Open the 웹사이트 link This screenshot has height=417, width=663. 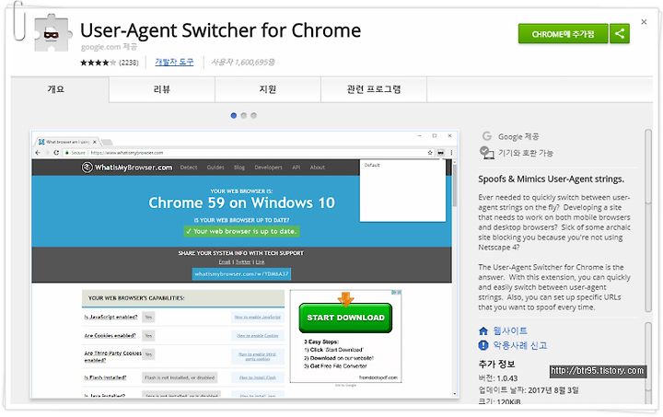[510, 330]
